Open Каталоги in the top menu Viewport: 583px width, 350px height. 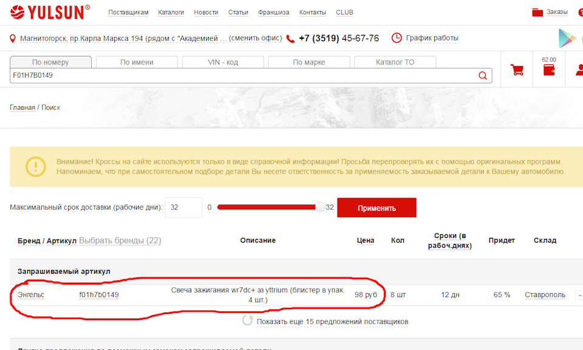tap(171, 12)
